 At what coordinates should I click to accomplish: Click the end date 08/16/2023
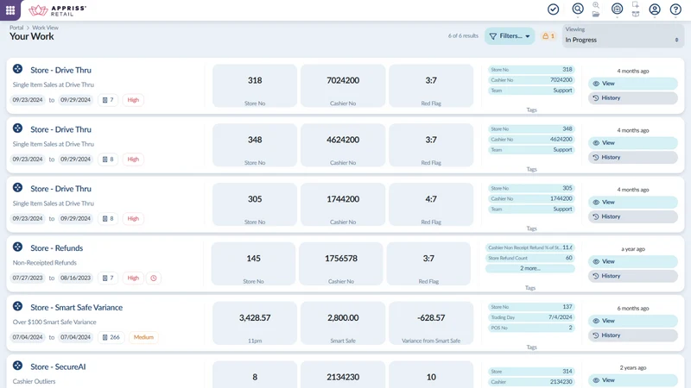point(75,278)
